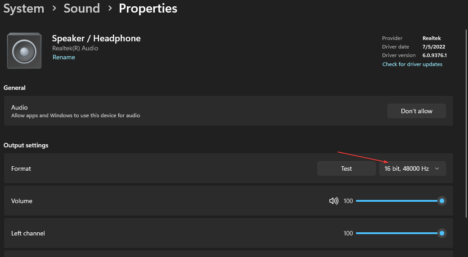Viewport: 468px width, 257px height.
Task: Check for driver updates
Action: pyautogui.click(x=412, y=64)
